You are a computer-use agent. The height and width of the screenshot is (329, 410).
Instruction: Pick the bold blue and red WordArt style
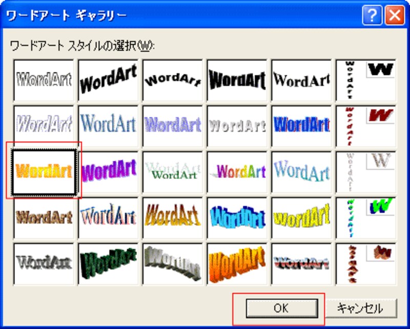(301, 126)
